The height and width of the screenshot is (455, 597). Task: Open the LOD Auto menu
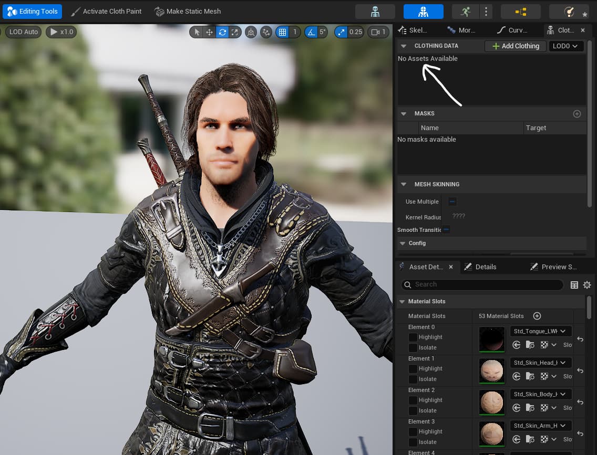pos(24,32)
